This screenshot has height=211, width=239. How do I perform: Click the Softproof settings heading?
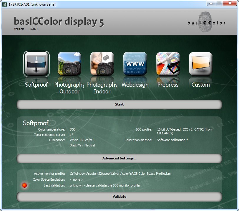coord(36,123)
